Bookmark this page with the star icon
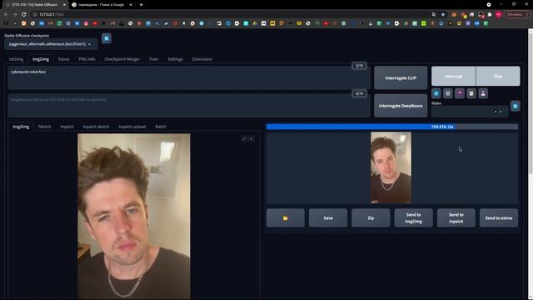 tap(443, 14)
